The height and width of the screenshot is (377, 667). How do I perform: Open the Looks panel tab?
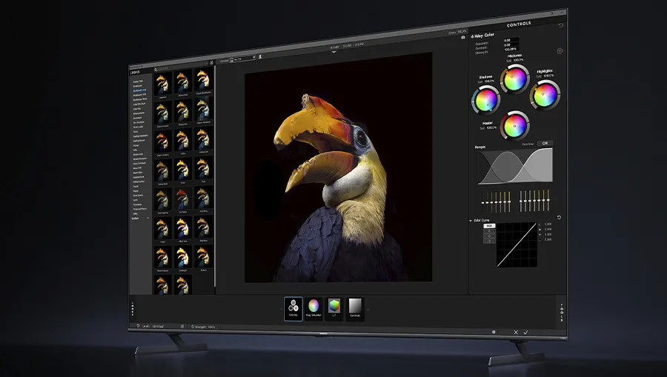pos(135,73)
